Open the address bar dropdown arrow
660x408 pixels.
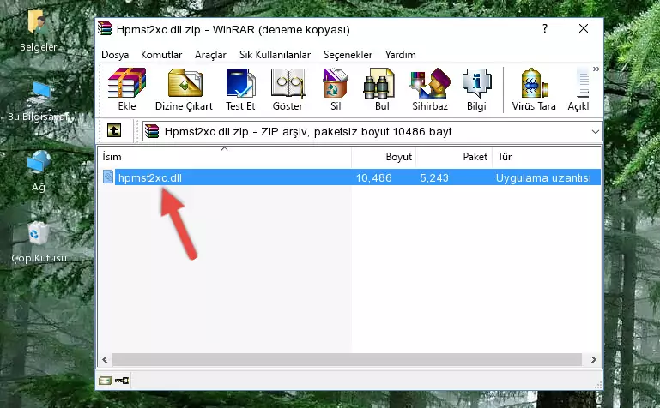[595, 131]
